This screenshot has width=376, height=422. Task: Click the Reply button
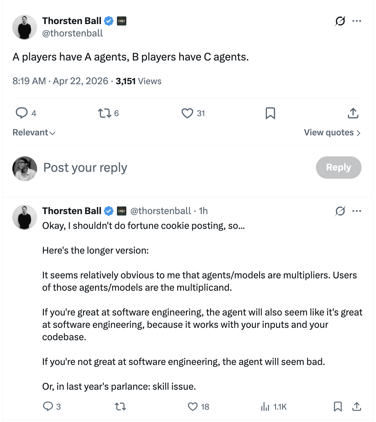coord(339,167)
